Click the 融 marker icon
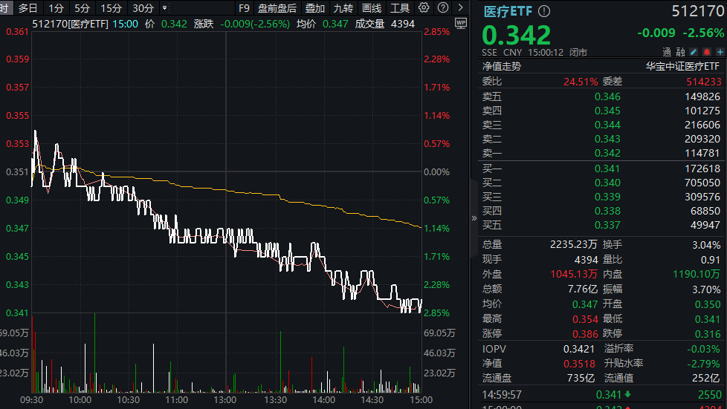This screenshot has height=409, width=727. [681, 52]
